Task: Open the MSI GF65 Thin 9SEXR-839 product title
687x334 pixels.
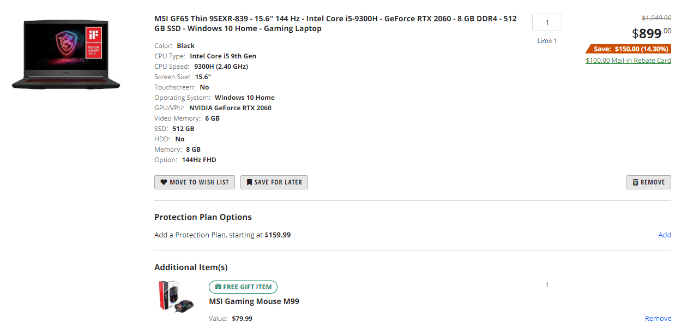Action: coord(335,23)
